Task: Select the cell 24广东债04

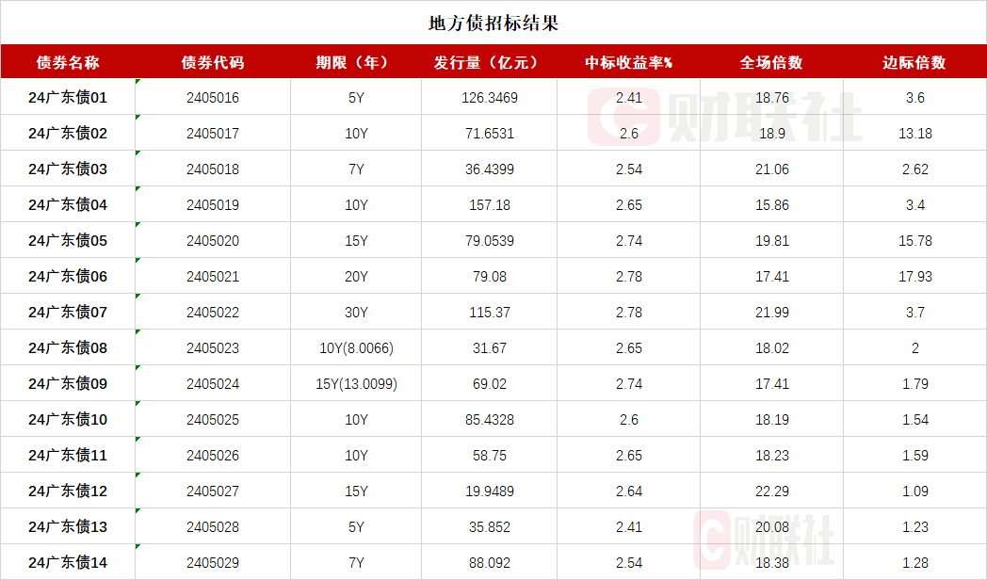Action: [x=68, y=205]
